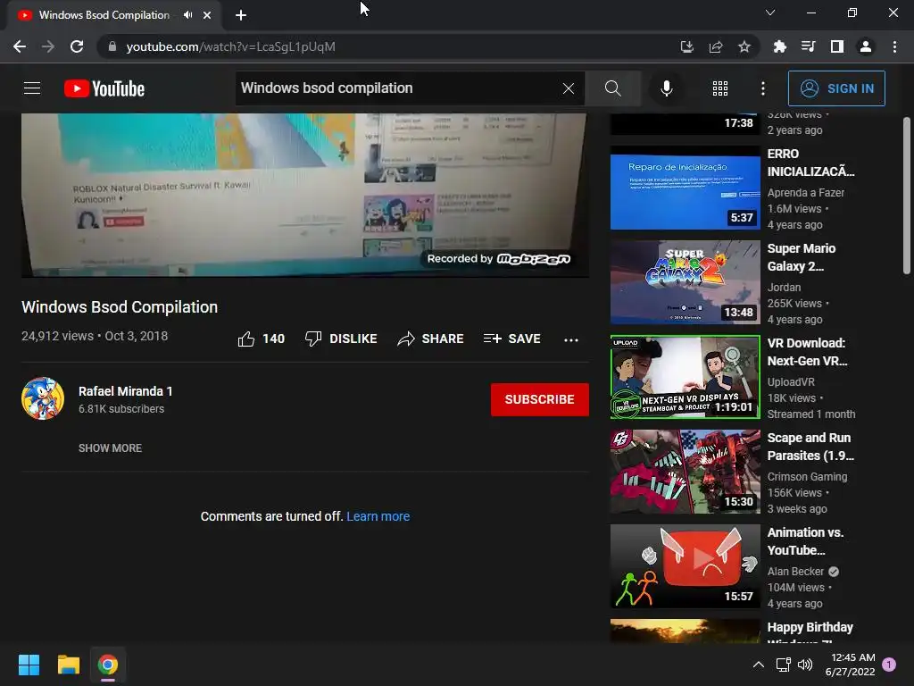The image size is (914, 686).
Task: Open File Explorer from taskbar
Action: 68,665
